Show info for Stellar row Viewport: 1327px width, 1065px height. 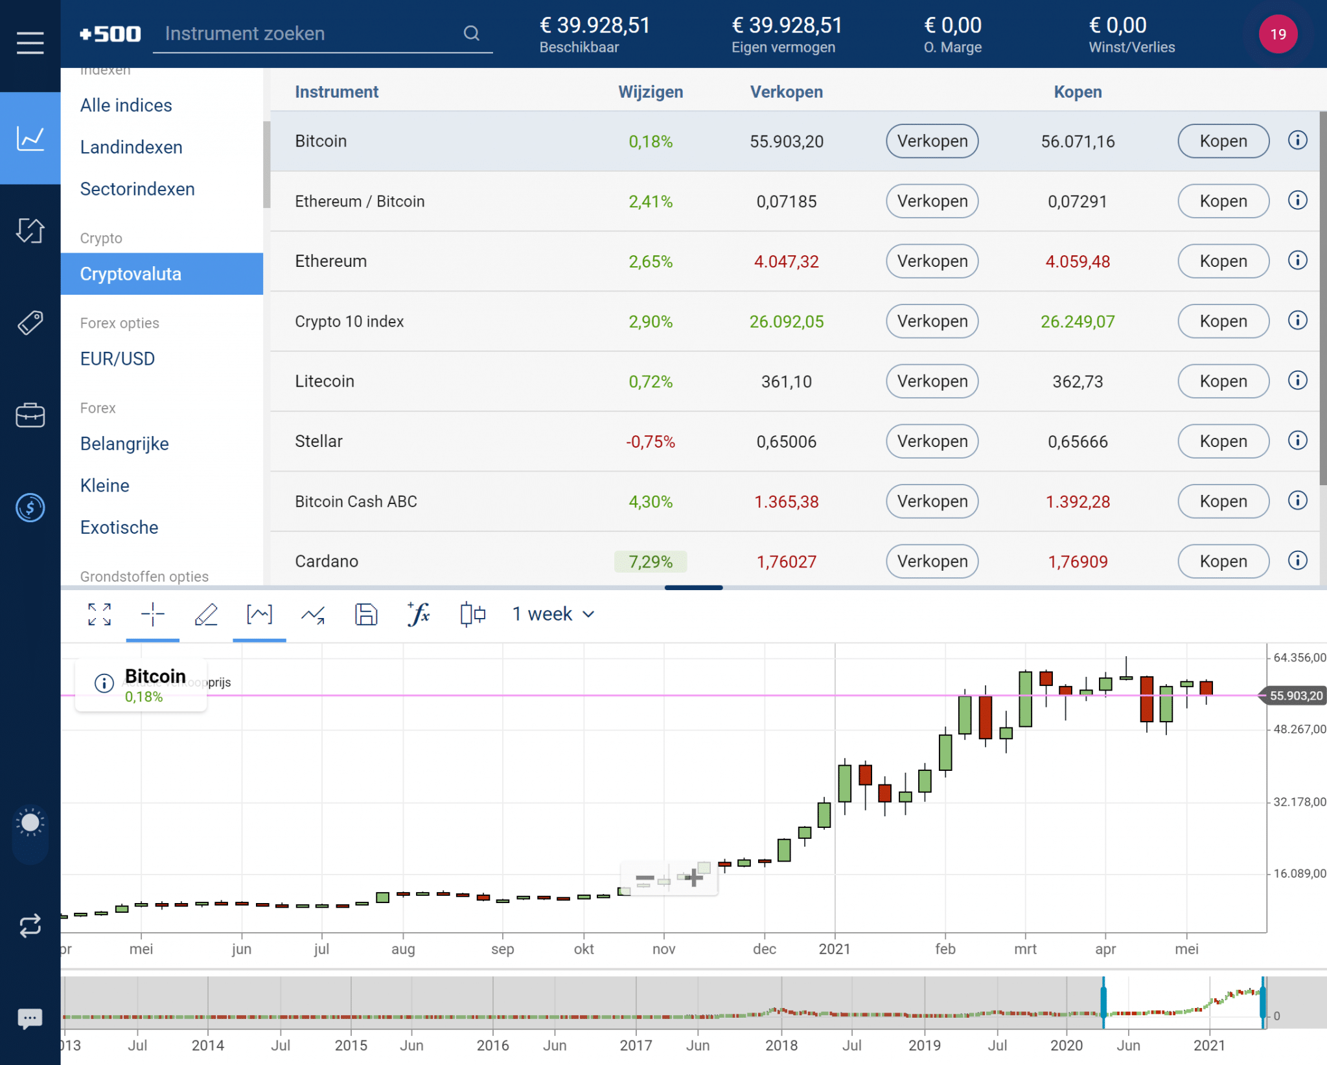click(1297, 441)
